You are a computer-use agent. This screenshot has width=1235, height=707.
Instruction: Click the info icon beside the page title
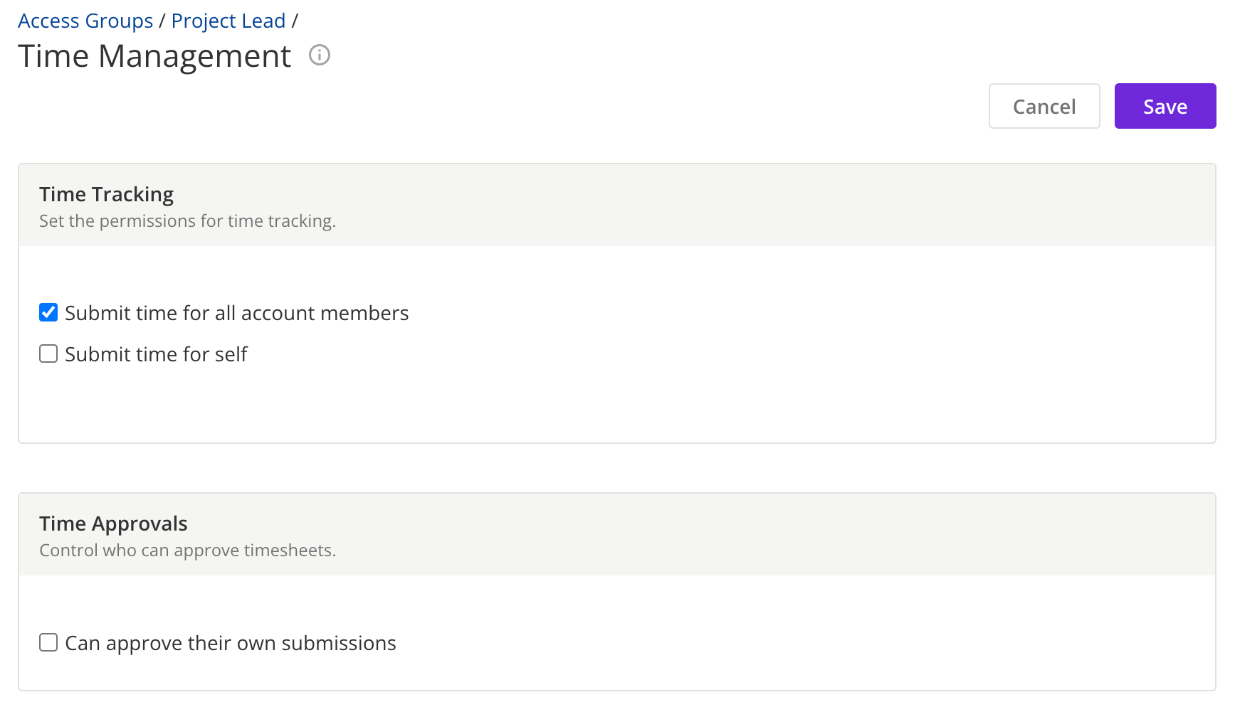(x=320, y=55)
